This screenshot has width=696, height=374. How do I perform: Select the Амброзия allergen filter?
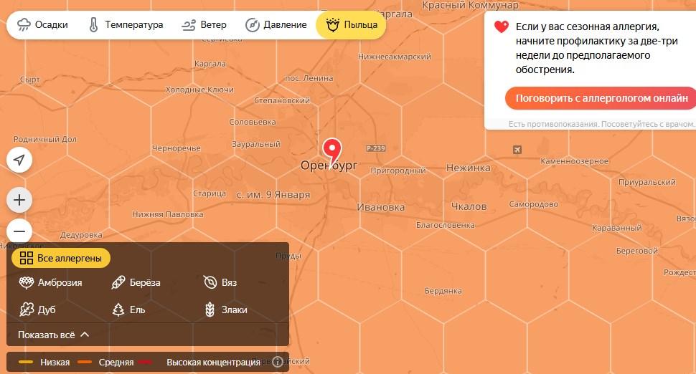click(x=51, y=283)
